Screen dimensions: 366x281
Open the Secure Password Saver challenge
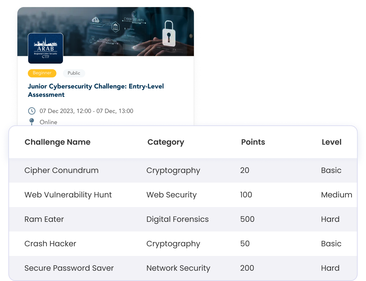coord(69,268)
